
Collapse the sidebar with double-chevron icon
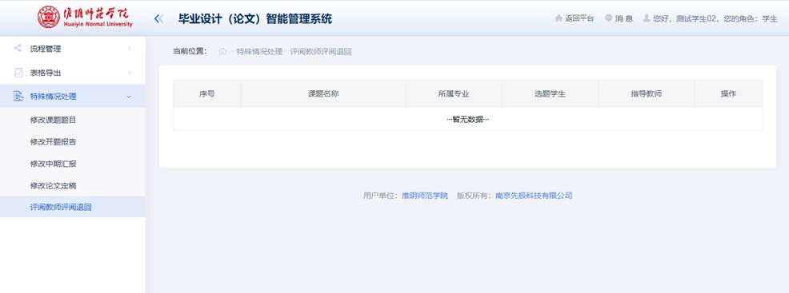coord(158,19)
